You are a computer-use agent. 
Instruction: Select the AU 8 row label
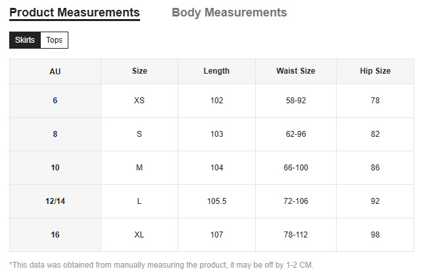(55, 134)
